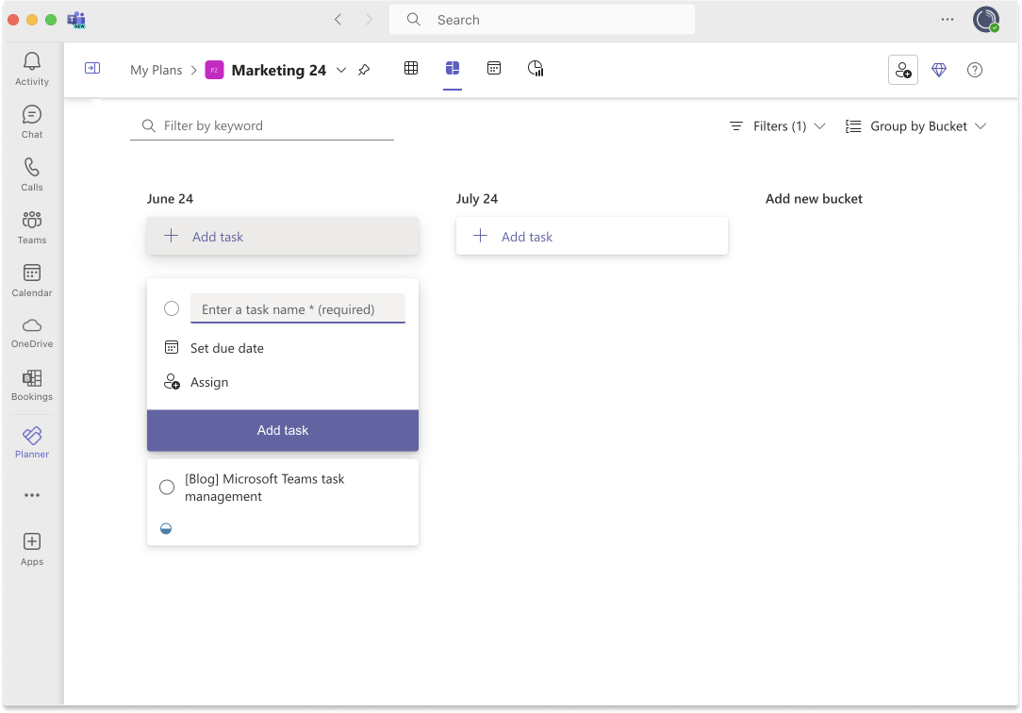
Task: Open My Plans breadcrumb link
Action: pyautogui.click(x=156, y=69)
